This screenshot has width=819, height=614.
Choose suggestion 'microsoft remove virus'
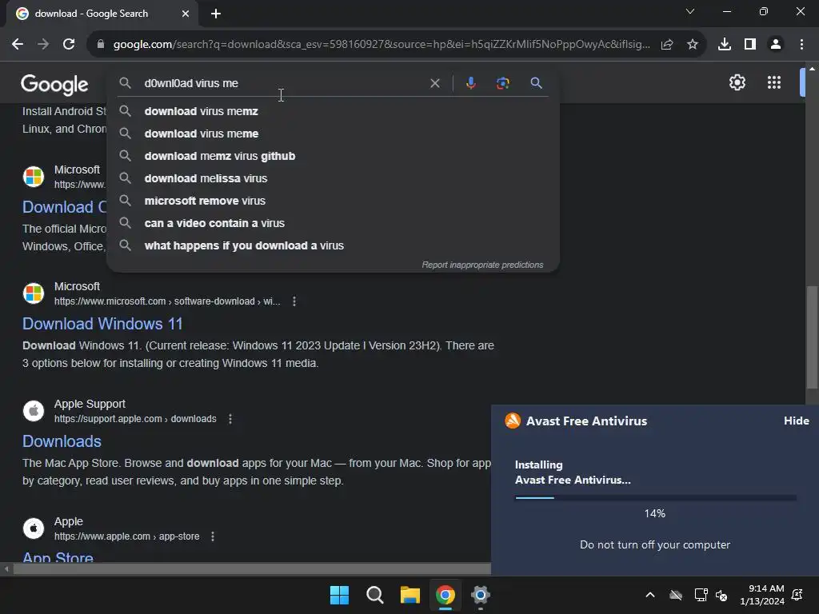333,201
